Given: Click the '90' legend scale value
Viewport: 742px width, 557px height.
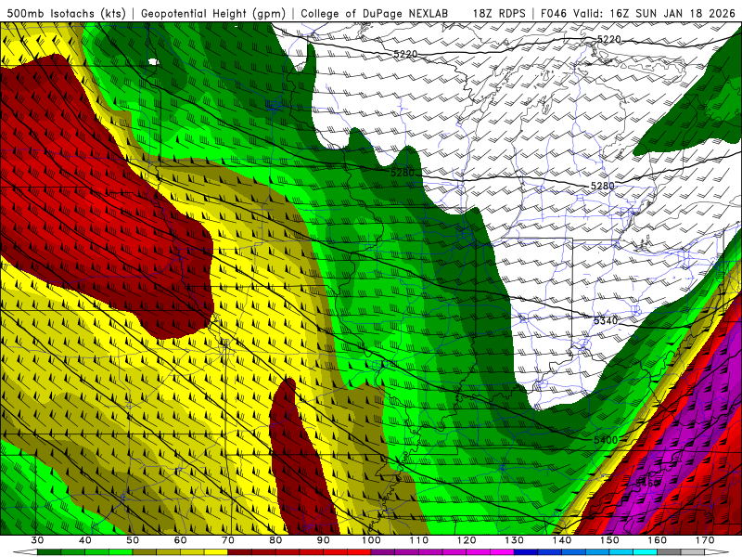Looking at the screenshot, I should (x=323, y=540).
